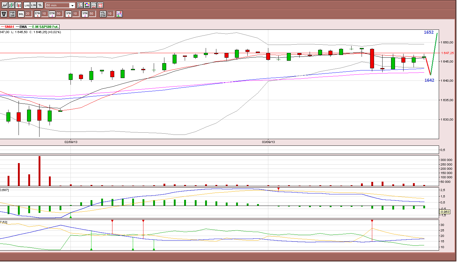
Task: Enable linear LIN price scale
Action: coord(33,5)
